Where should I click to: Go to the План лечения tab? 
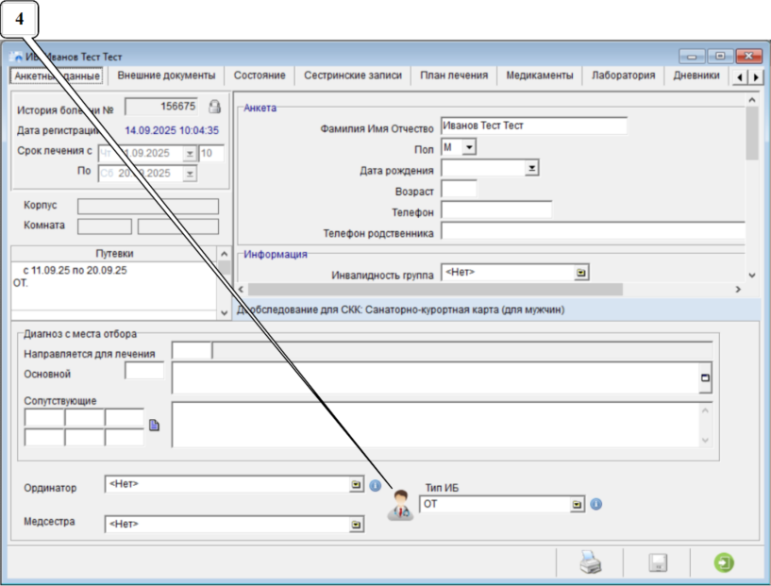(x=453, y=75)
